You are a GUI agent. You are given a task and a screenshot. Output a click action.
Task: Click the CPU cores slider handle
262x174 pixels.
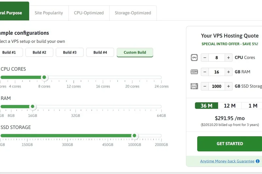(44, 77)
